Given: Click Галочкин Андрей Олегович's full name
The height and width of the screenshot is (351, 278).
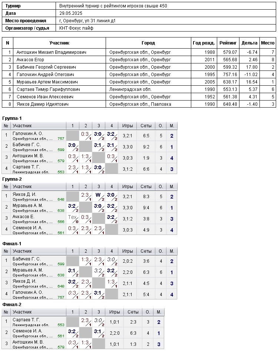Looking at the screenshot, I should pos(45,75).
